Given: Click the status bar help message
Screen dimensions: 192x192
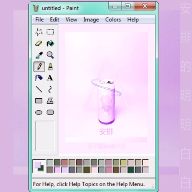Looking at the screenshot, I should tap(89, 184).
